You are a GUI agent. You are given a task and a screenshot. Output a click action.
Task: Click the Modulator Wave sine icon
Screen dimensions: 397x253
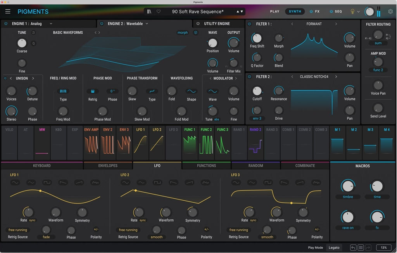pyautogui.click(x=212, y=91)
